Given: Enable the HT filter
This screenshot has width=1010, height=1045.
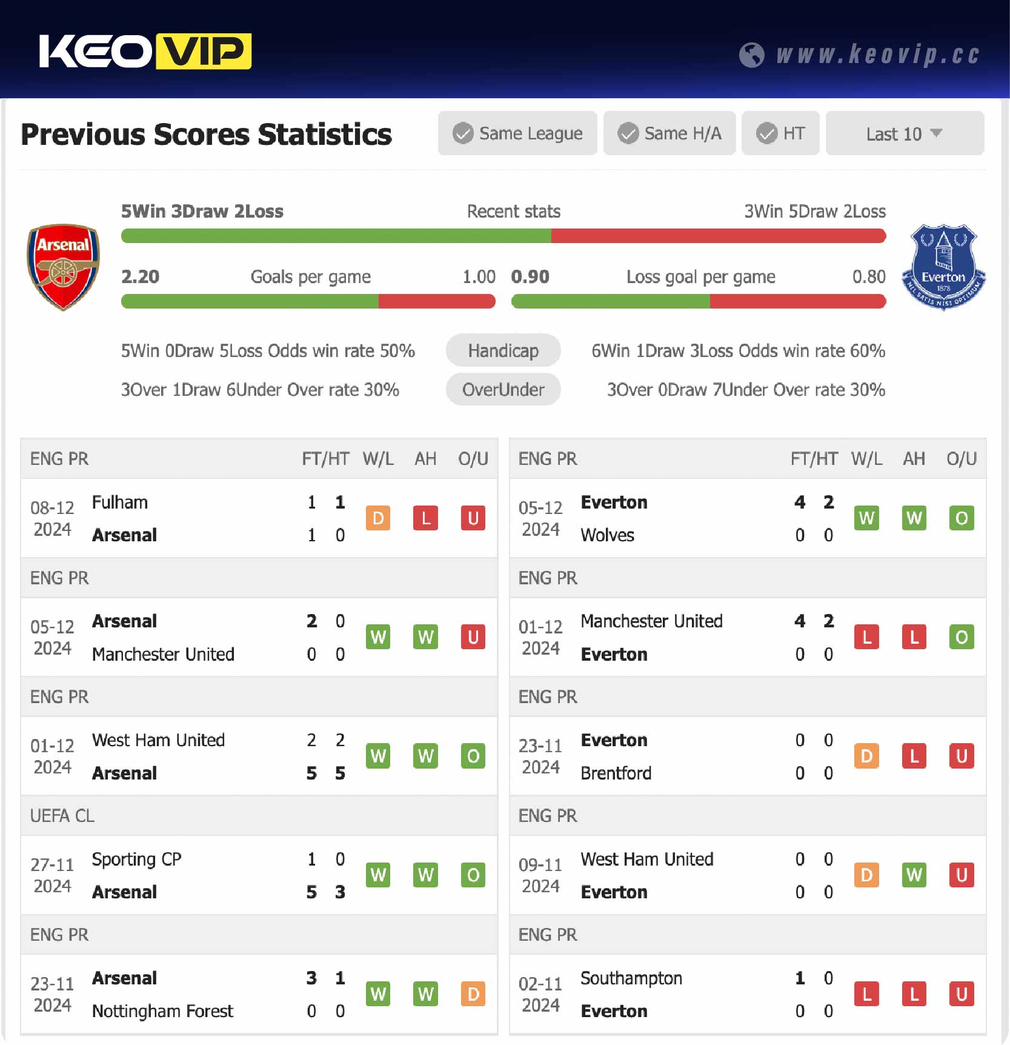Looking at the screenshot, I should (x=780, y=133).
